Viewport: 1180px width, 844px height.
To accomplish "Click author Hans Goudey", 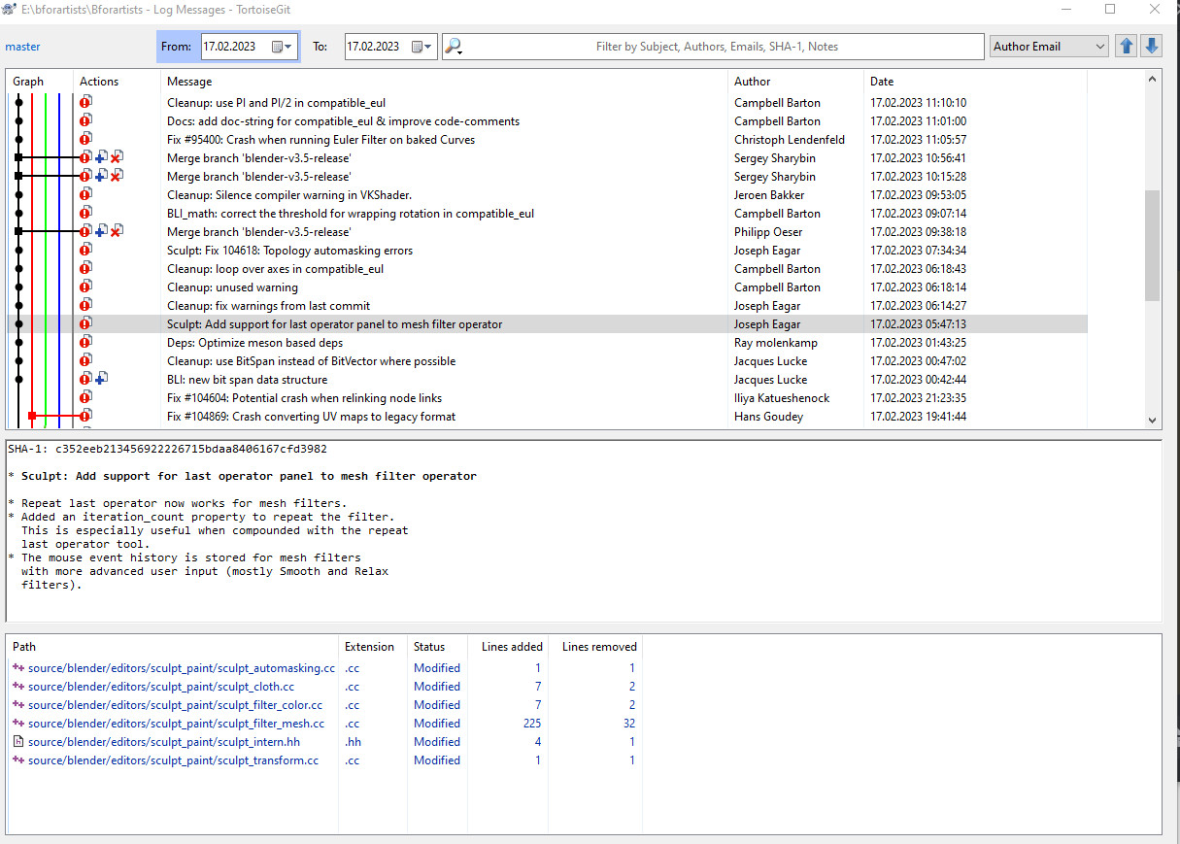I will (x=768, y=416).
